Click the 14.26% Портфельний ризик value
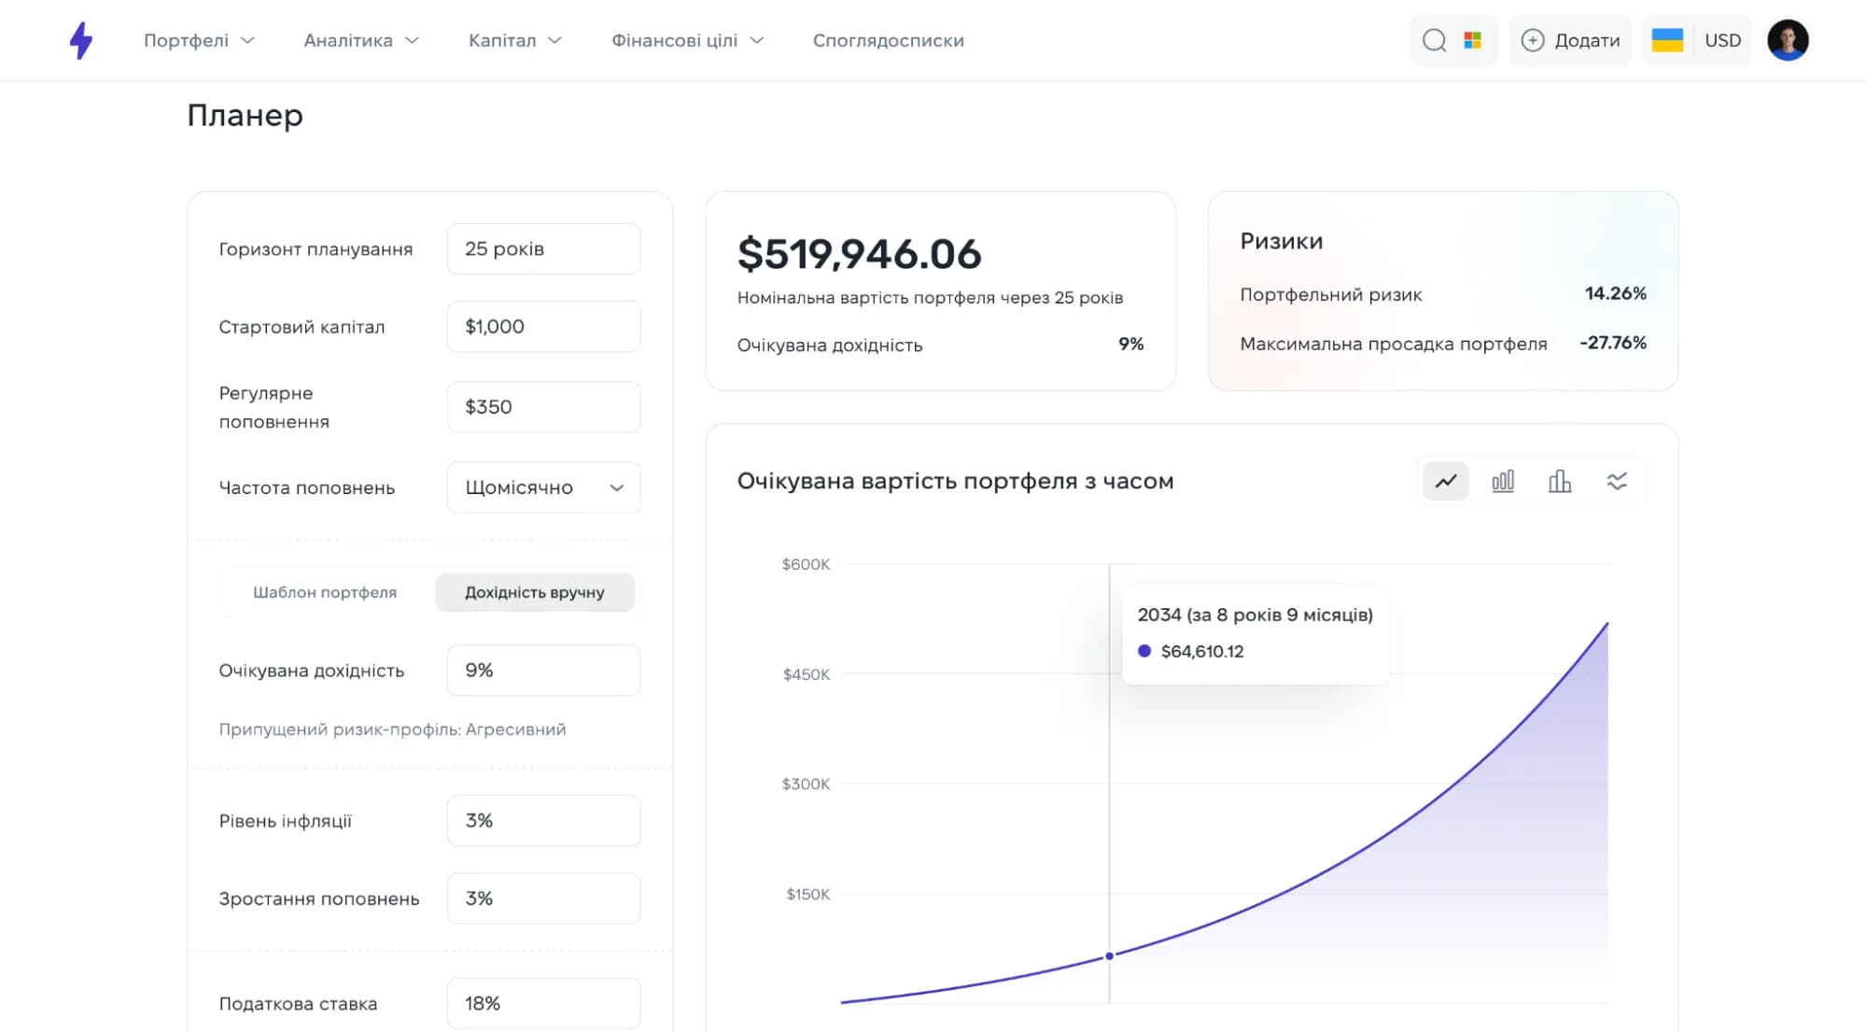The width and height of the screenshot is (1866, 1032). click(x=1615, y=293)
